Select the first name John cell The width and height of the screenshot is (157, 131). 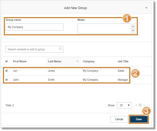click(16, 80)
